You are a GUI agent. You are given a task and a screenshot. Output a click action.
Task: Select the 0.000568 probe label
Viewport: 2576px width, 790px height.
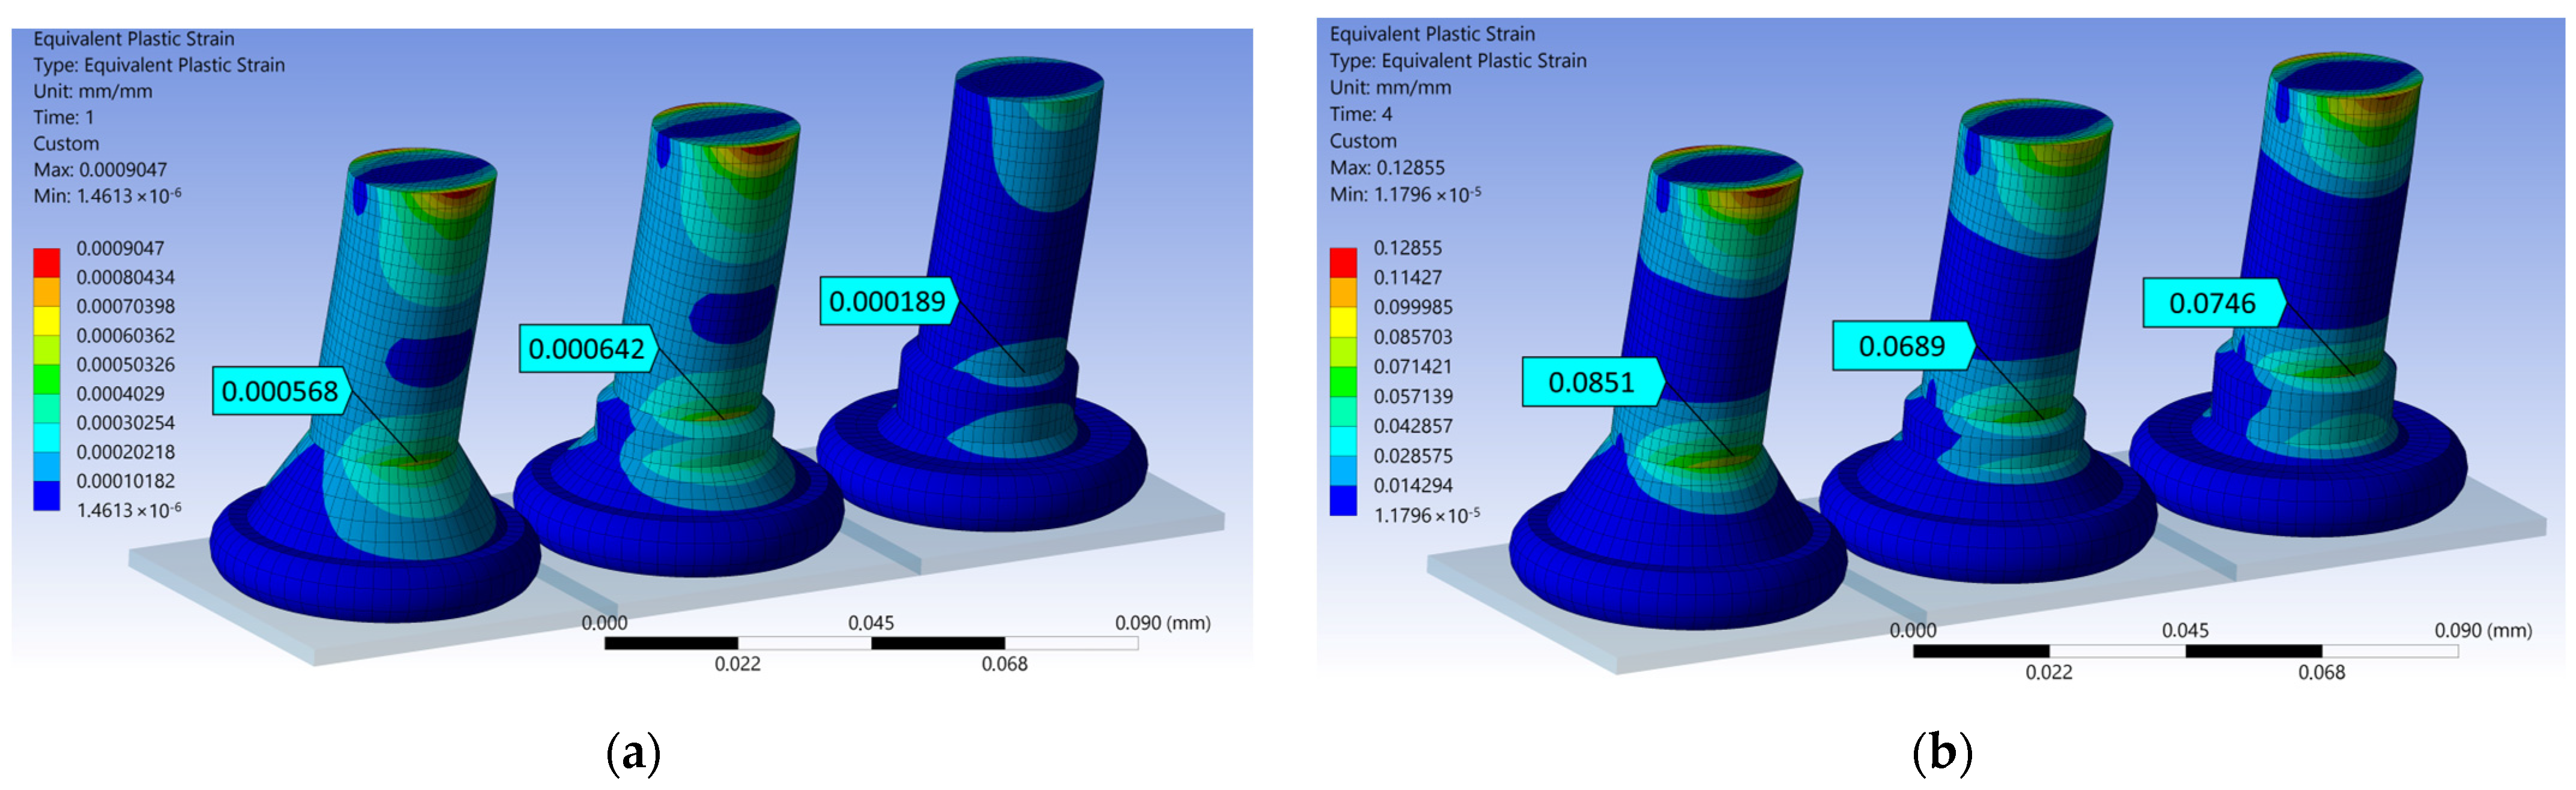[x=280, y=392]
